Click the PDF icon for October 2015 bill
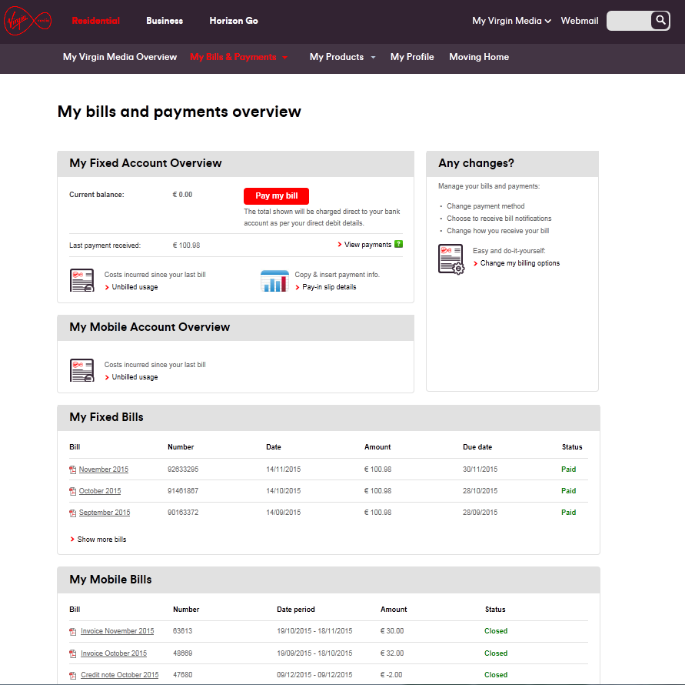This screenshot has height=685, width=685. pyautogui.click(x=72, y=491)
